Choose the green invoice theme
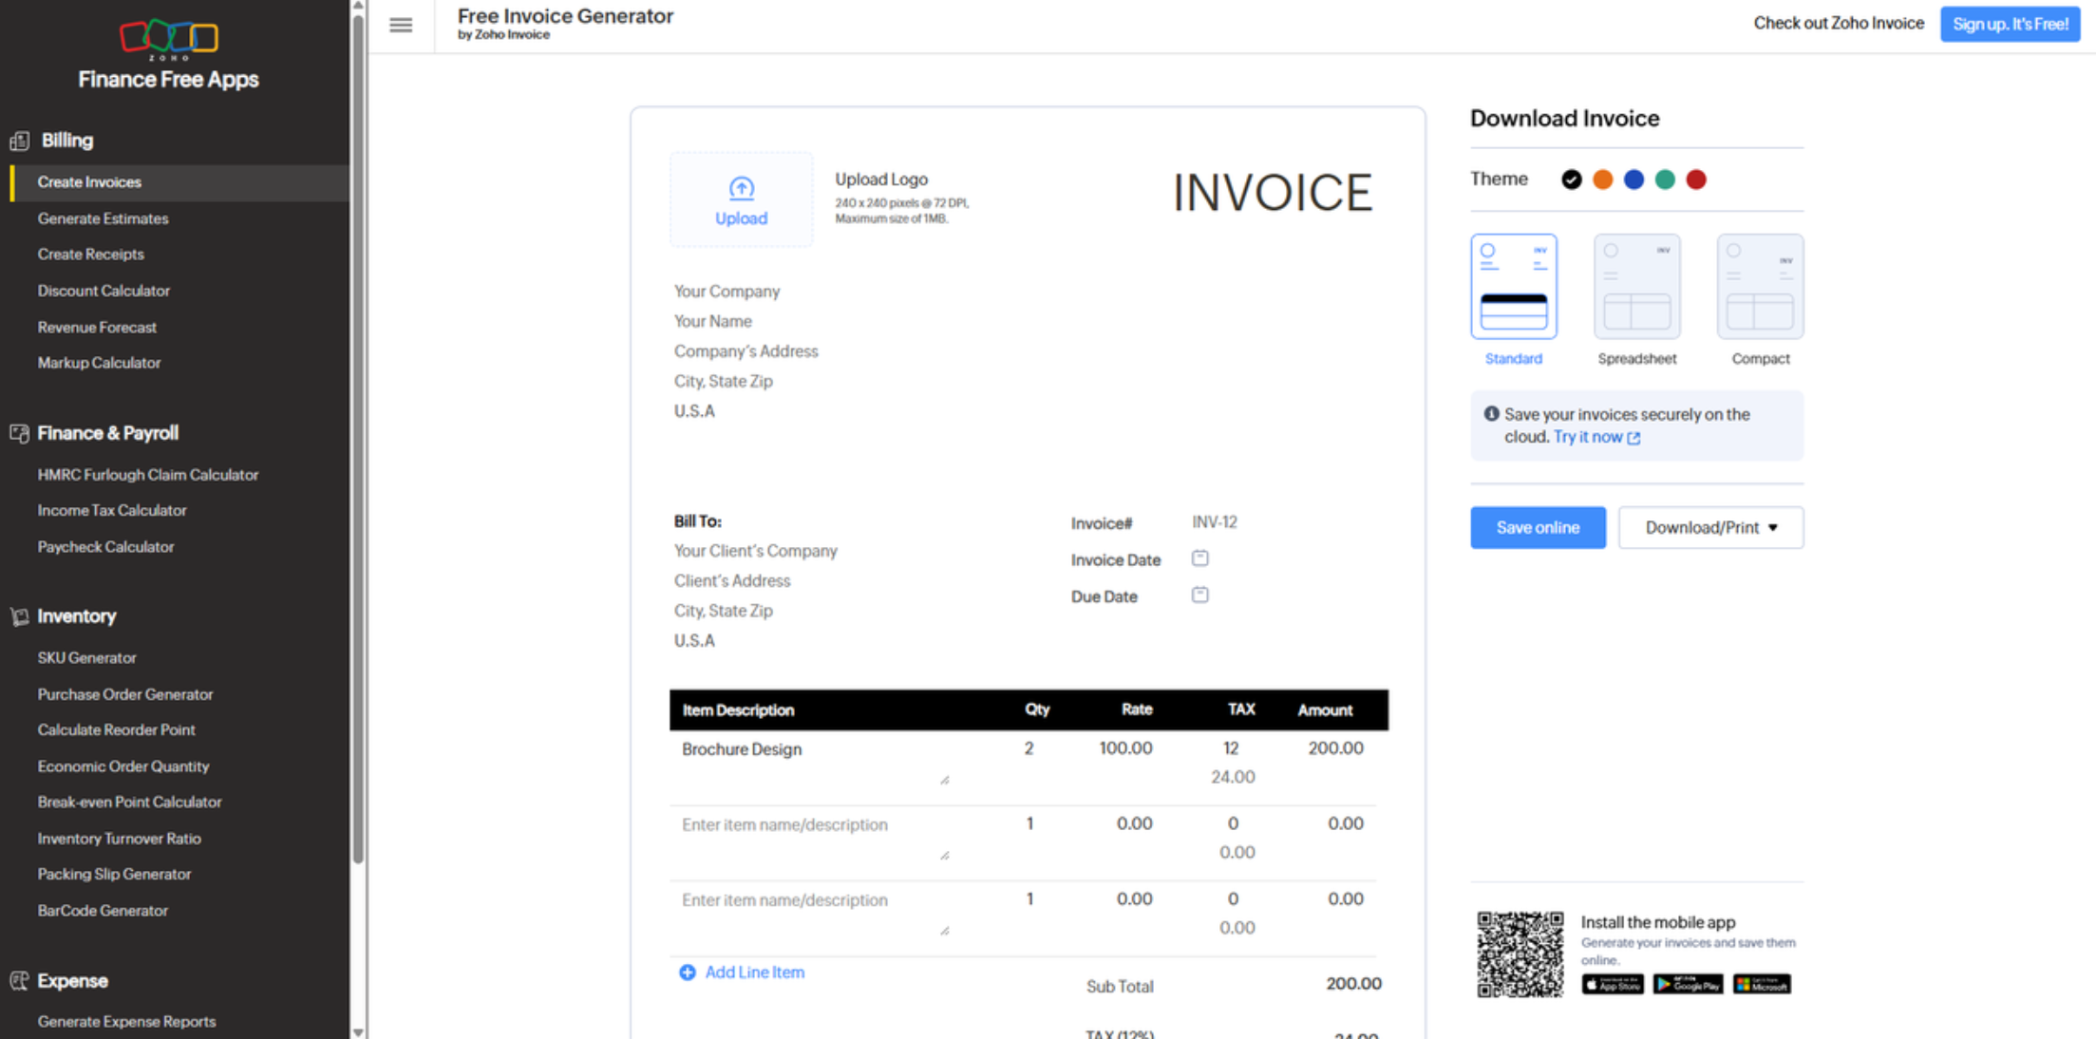The height and width of the screenshot is (1039, 2096). tap(1664, 179)
